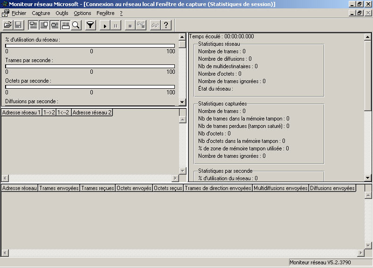Click the application icon beside Fichier
The width and height of the screenshot is (373, 268).
coord(6,13)
